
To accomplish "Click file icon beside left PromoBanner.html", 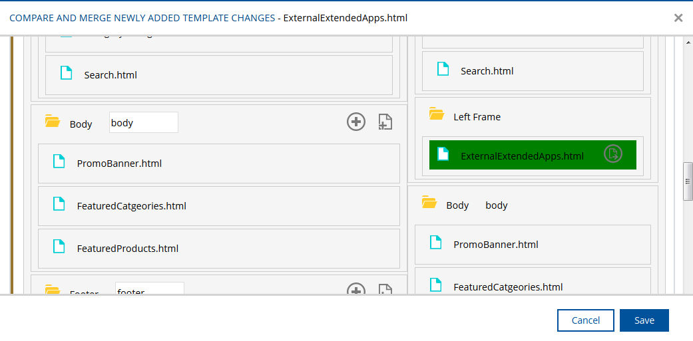I will 59,162.
